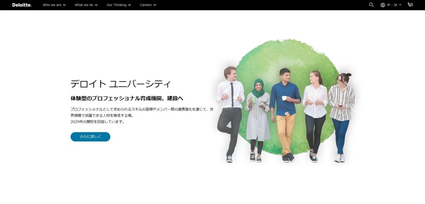Expand the chevron beside What we do

96,5
